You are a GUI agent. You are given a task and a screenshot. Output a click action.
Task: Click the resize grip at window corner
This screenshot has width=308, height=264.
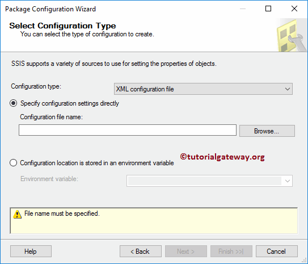coord(304,260)
